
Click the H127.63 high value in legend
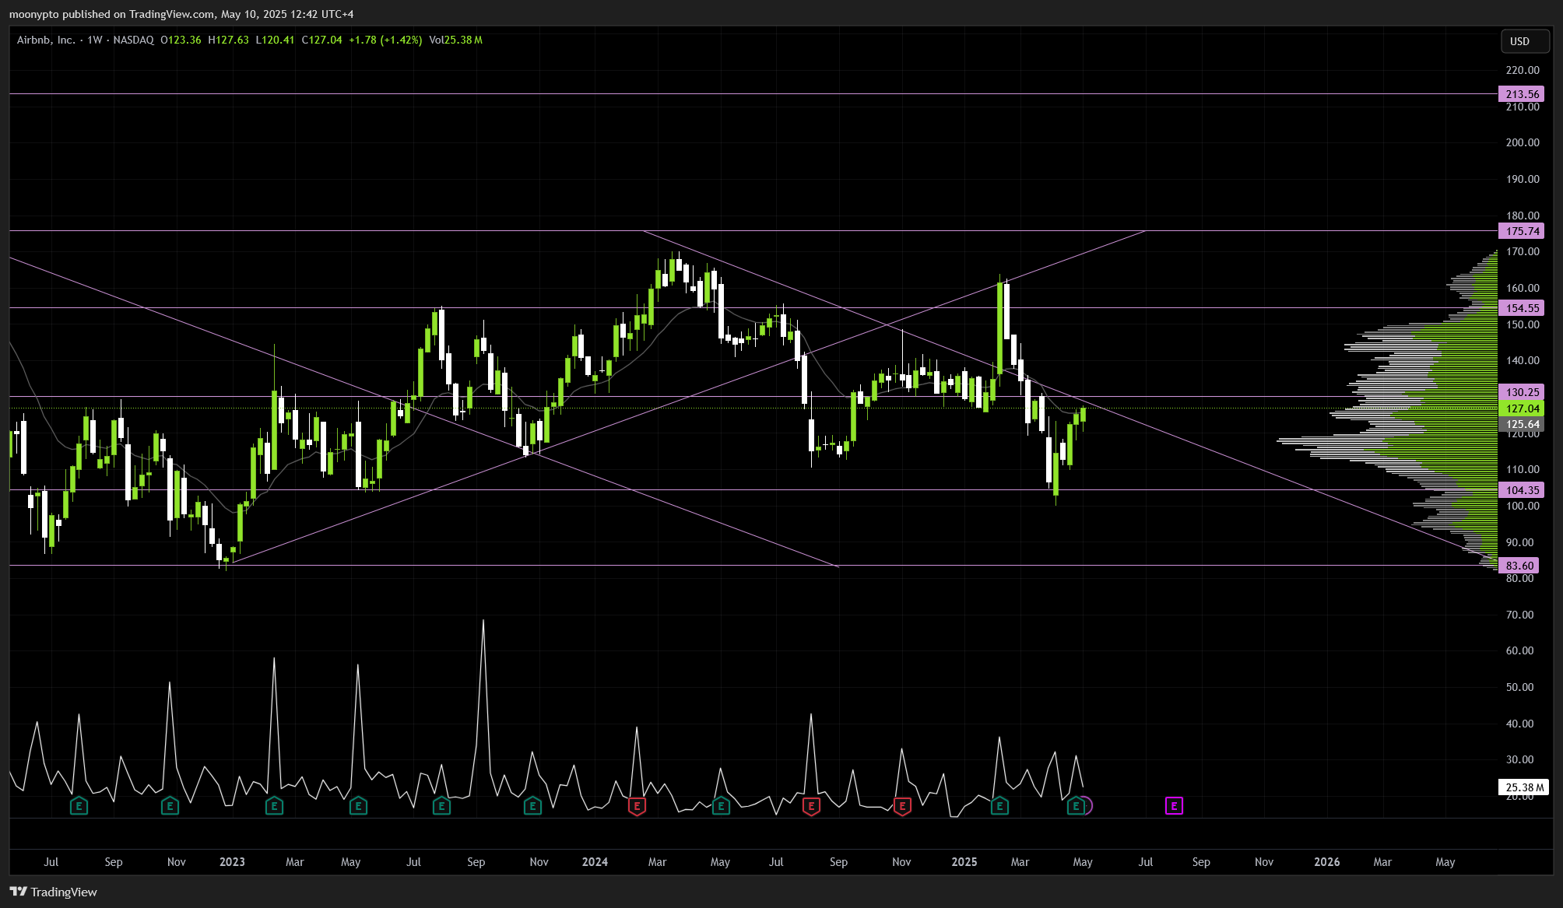[228, 40]
